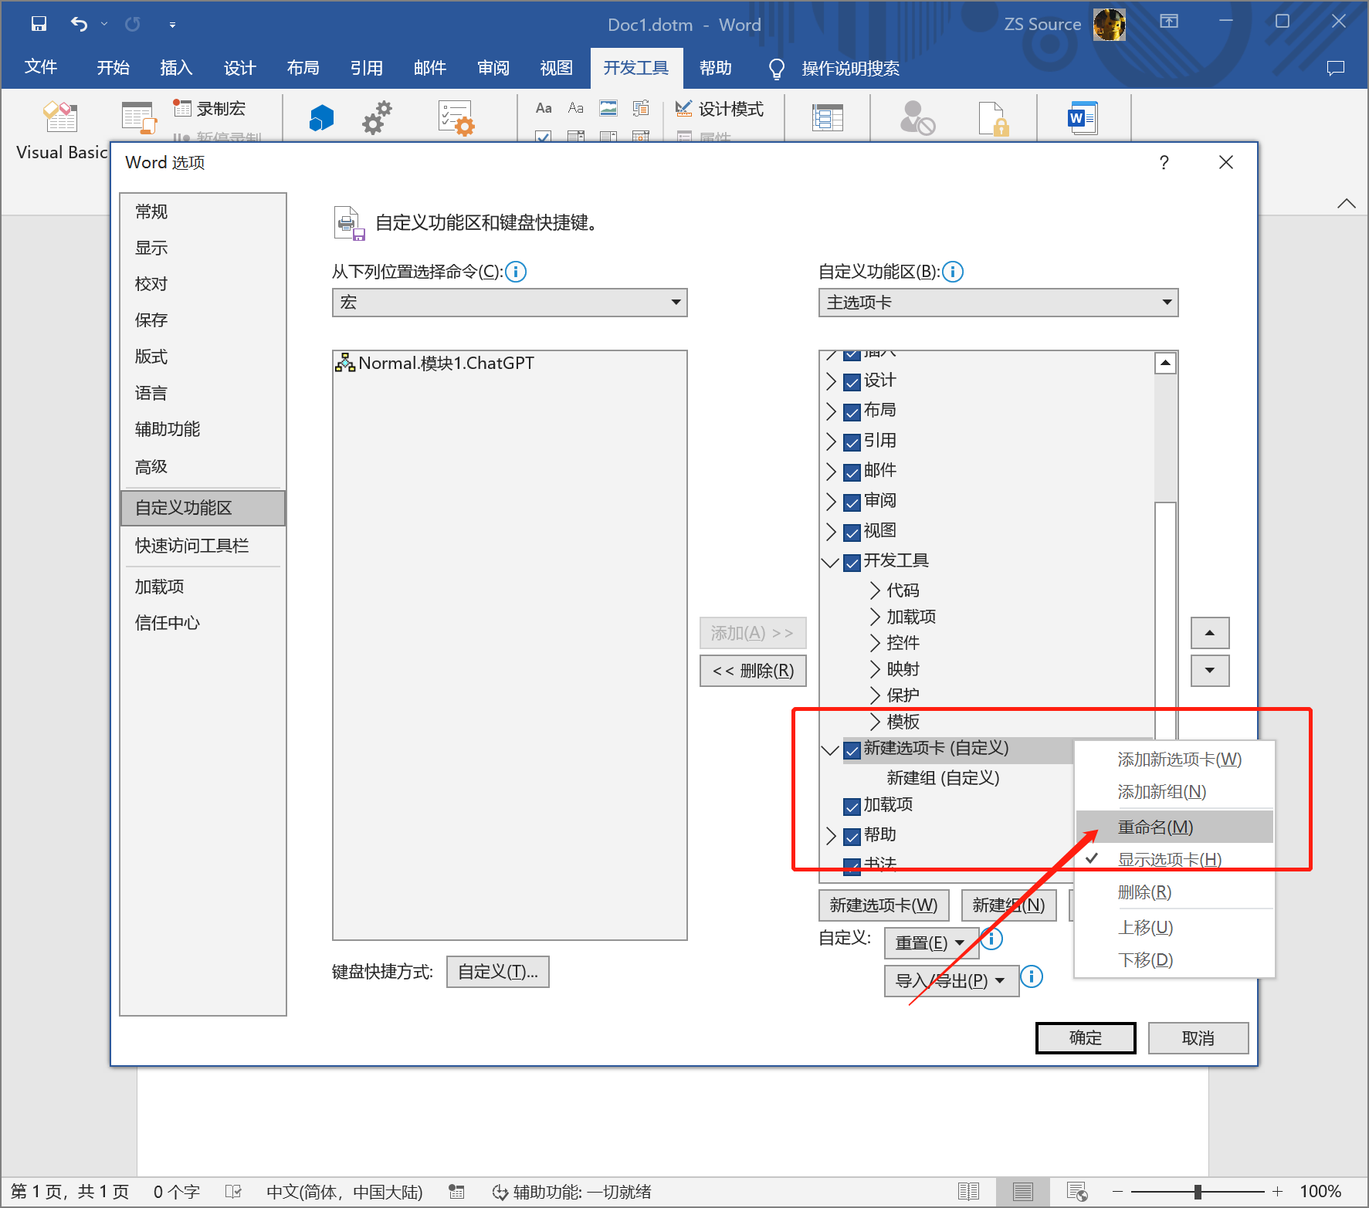The width and height of the screenshot is (1369, 1208).
Task: Click the Undo arrow icon
Action: (79, 24)
